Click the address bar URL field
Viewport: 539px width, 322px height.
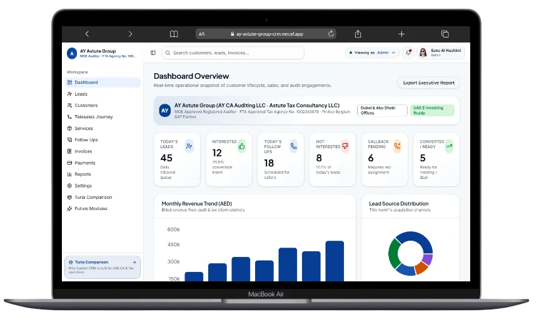pos(266,34)
